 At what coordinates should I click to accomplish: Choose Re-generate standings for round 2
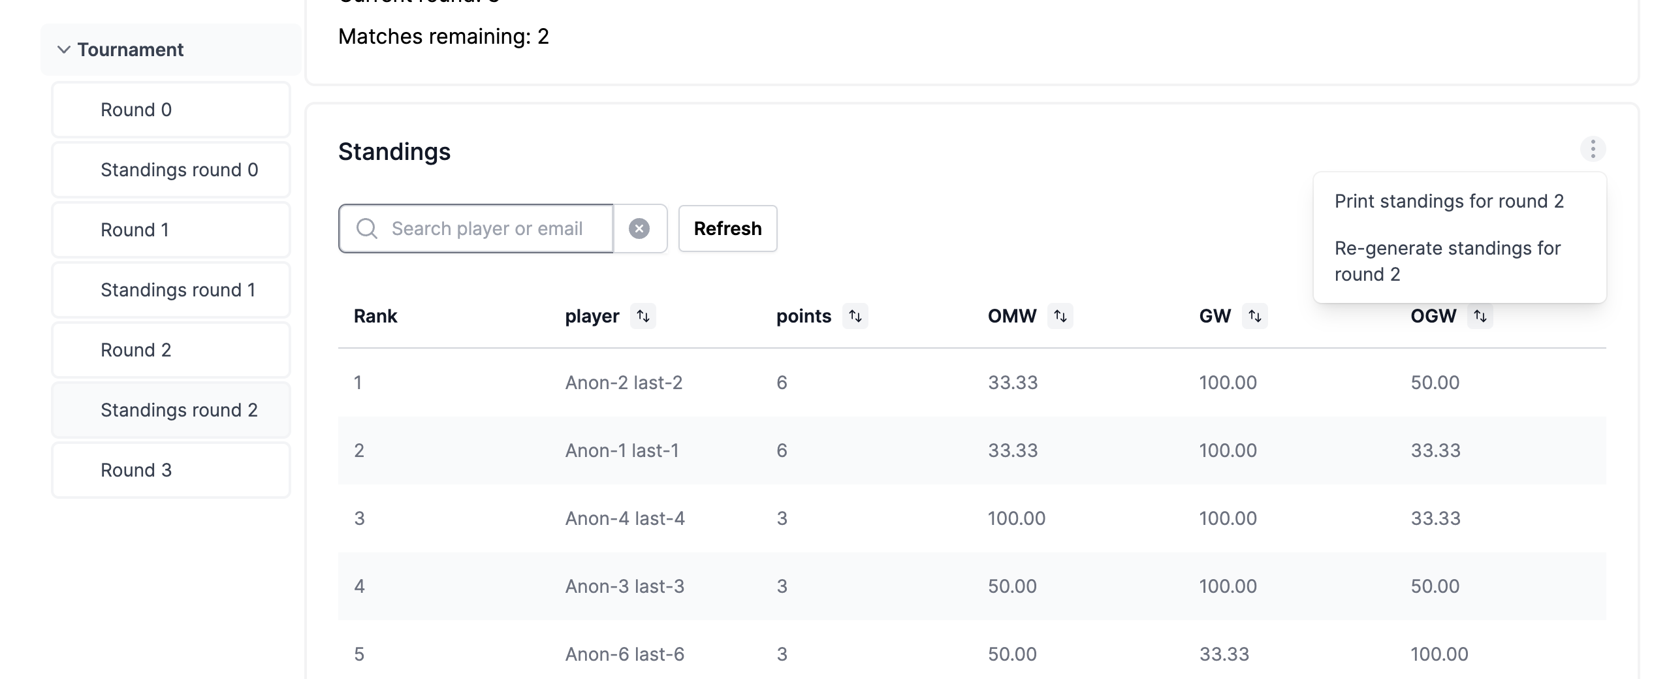coord(1447,261)
